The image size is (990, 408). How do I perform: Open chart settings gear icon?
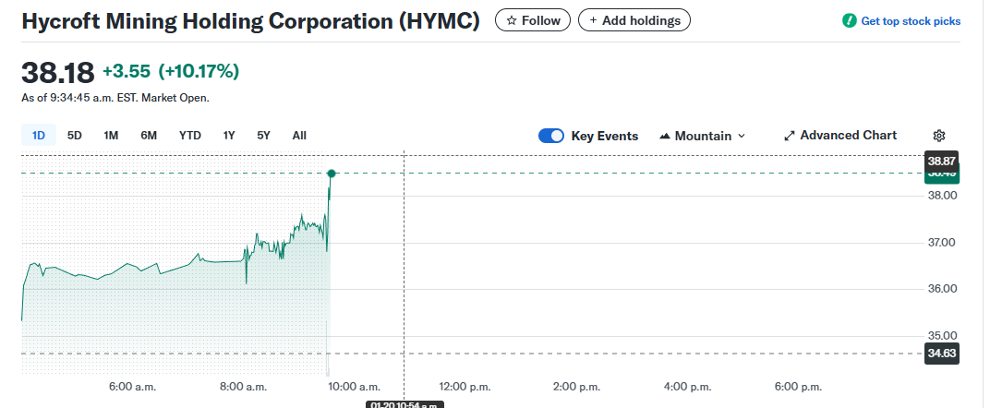(x=939, y=136)
